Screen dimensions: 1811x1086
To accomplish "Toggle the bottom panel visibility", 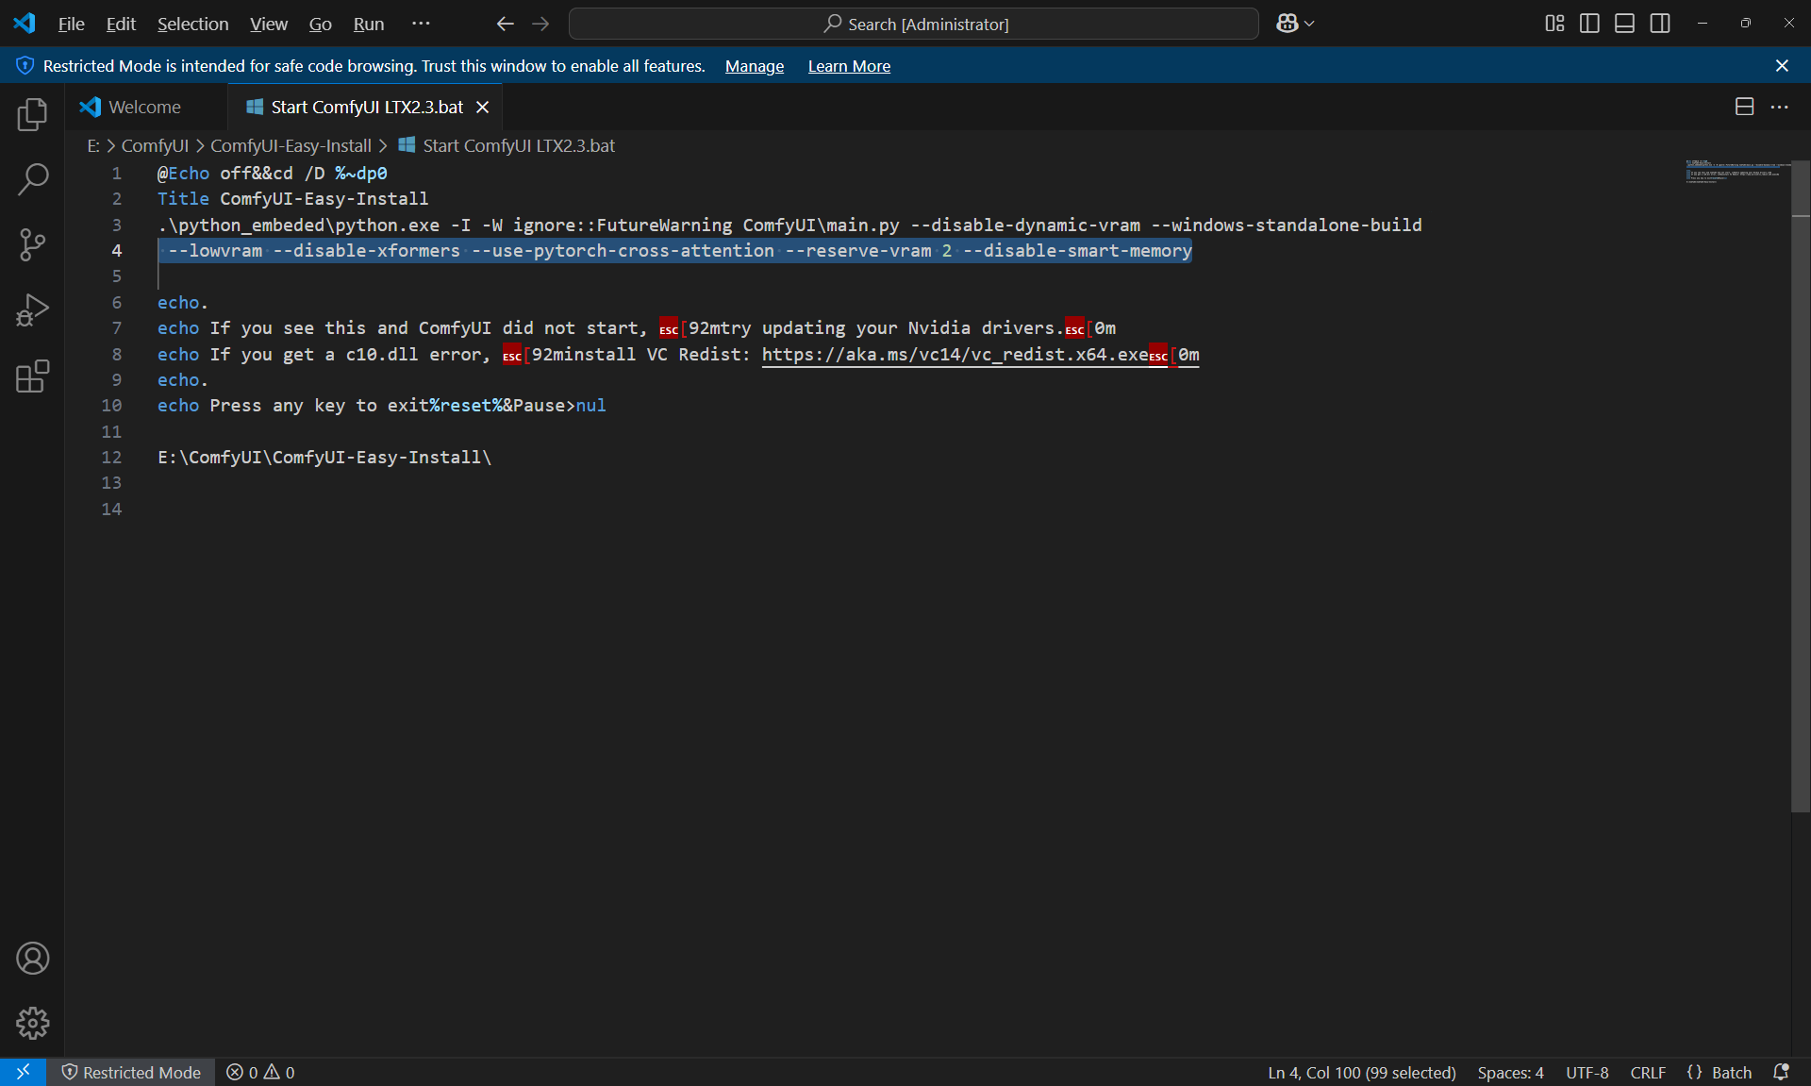I will (x=1624, y=24).
